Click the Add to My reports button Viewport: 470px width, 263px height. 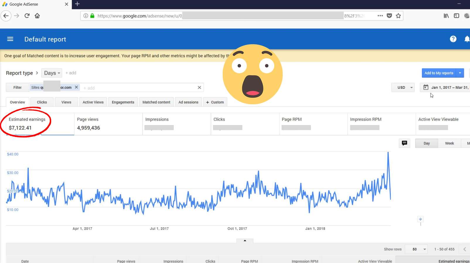439,73
